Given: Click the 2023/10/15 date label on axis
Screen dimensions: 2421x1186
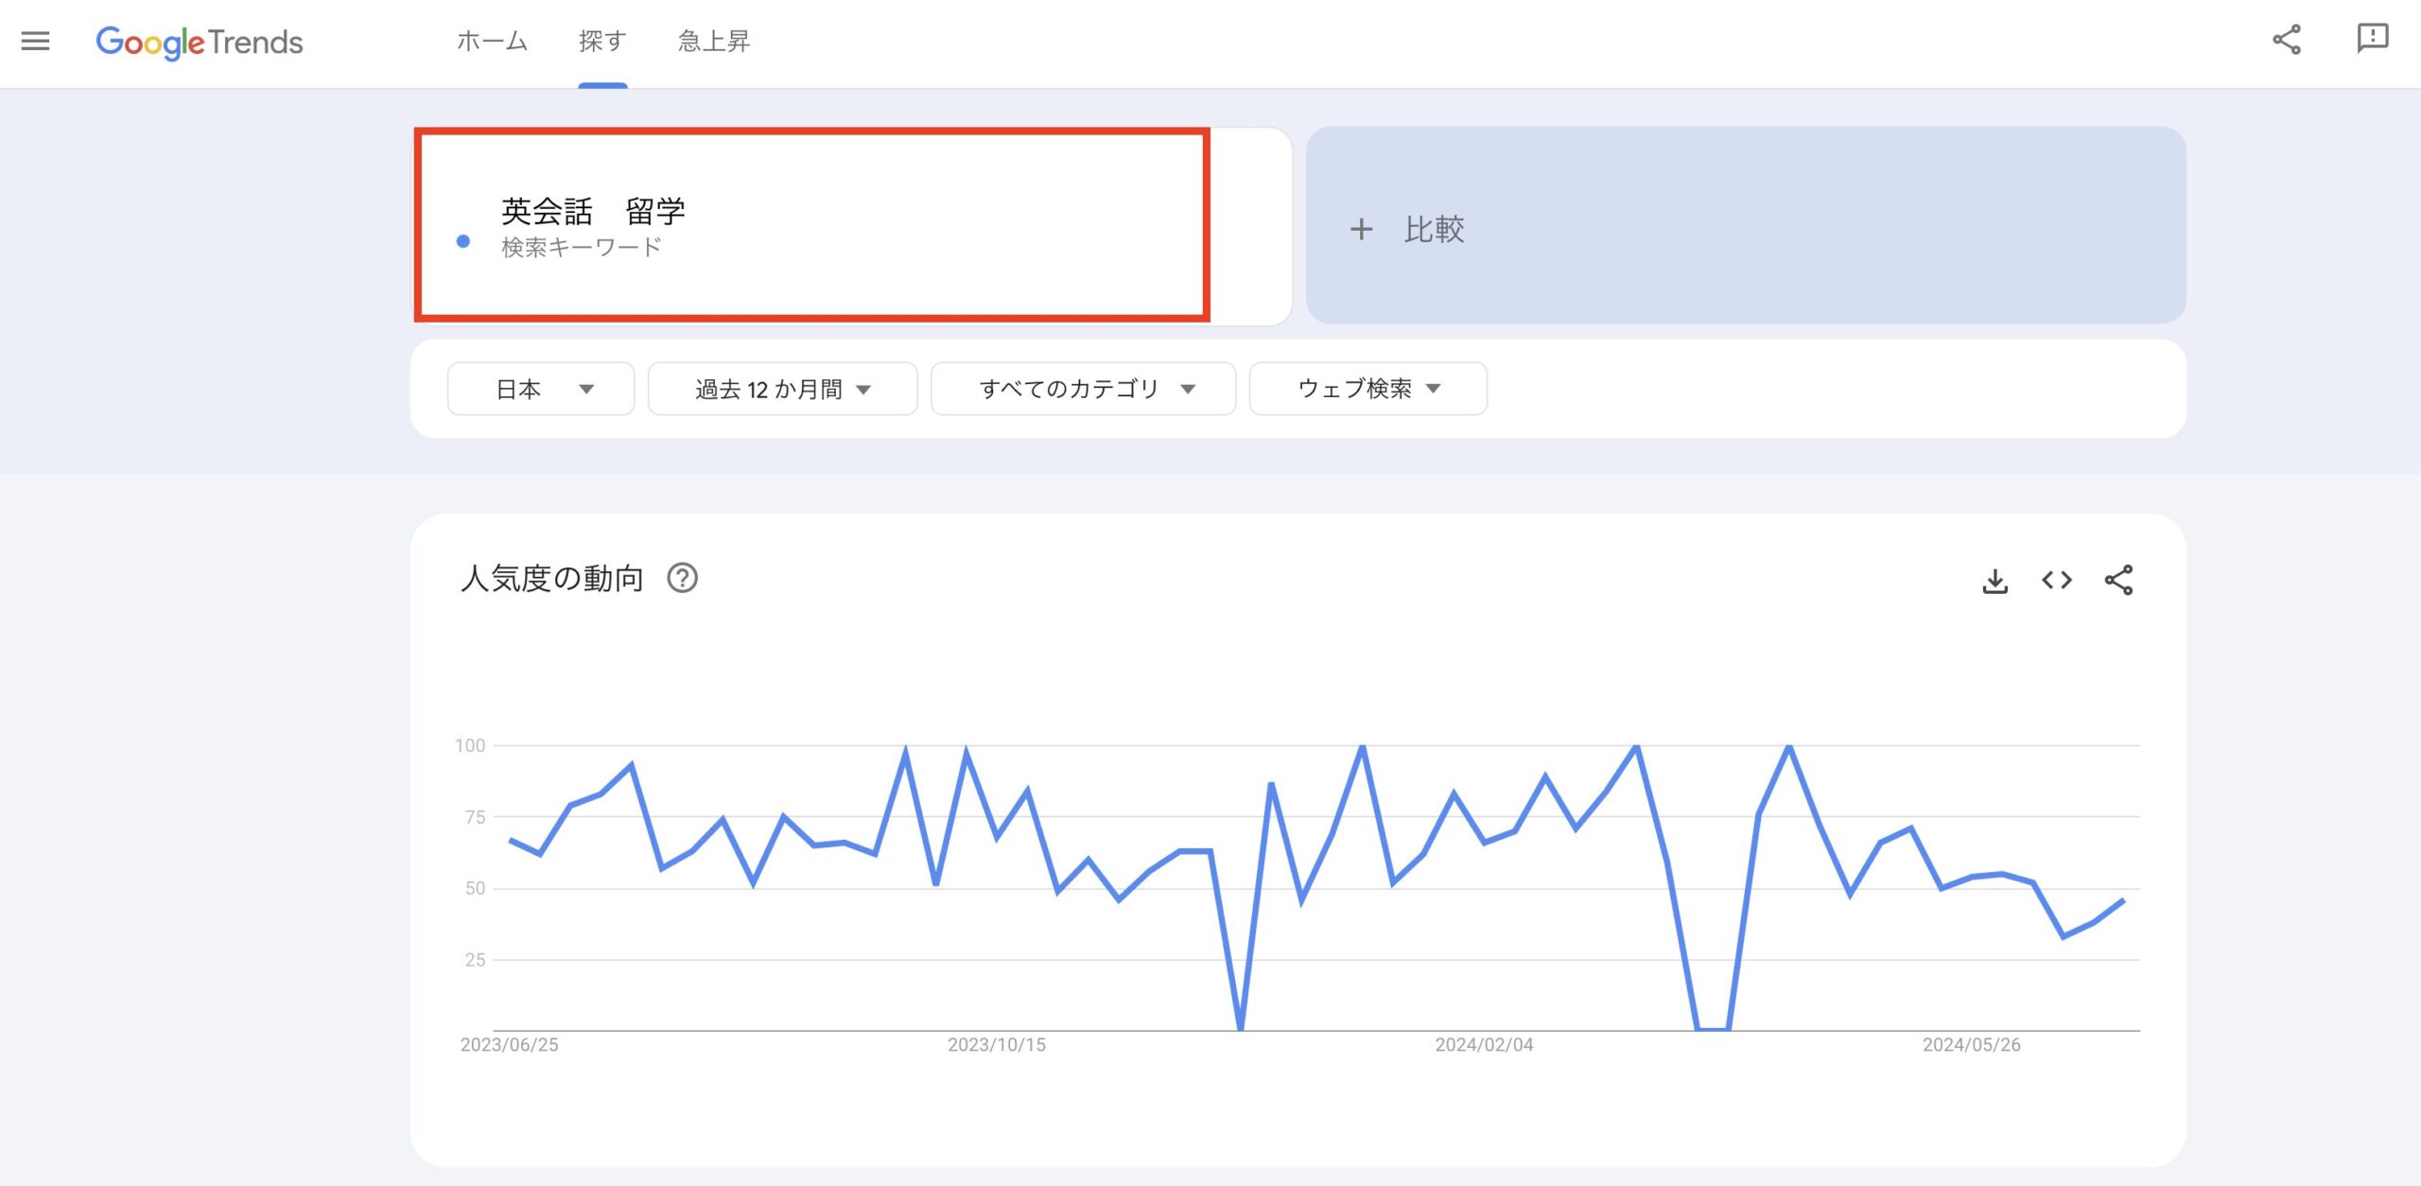Looking at the screenshot, I should click(997, 1045).
